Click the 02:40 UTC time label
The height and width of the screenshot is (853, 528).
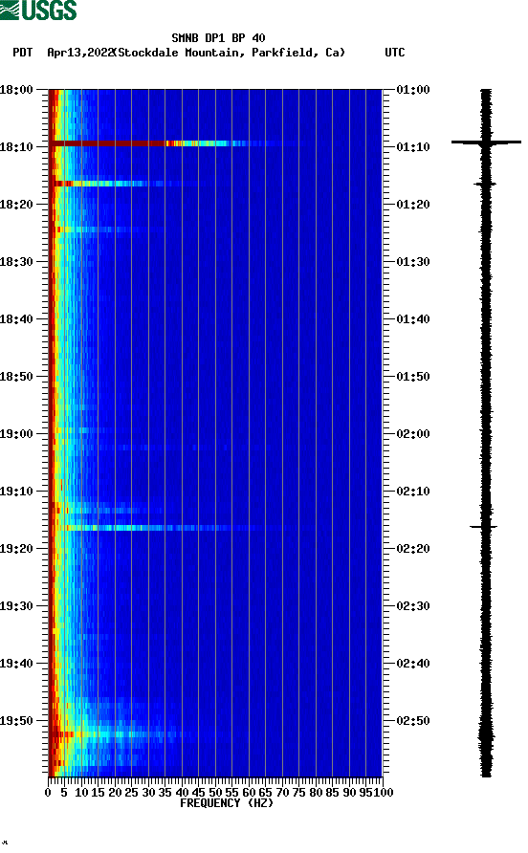[x=413, y=664]
